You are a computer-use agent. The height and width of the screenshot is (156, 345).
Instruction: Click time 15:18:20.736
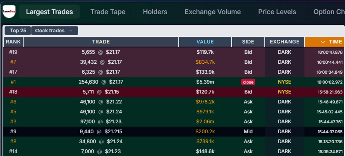pyautogui.click(x=330, y=142)
